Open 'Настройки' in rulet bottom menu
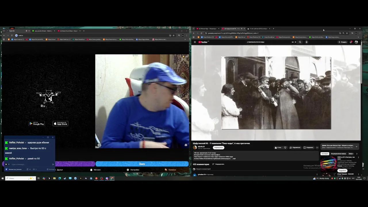Viewport: 368px width, 207px height. tap(133, 170)
